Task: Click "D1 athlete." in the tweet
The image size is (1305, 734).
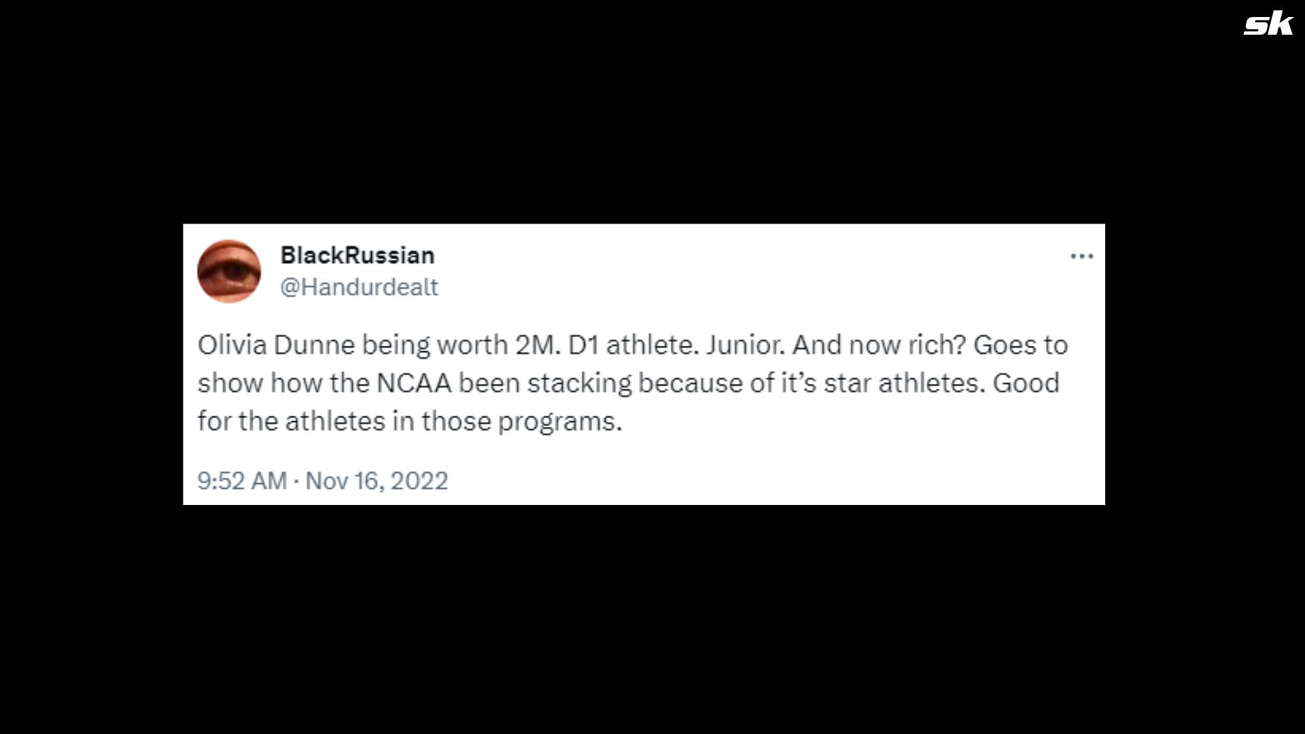Action: [x=633, y=345]
